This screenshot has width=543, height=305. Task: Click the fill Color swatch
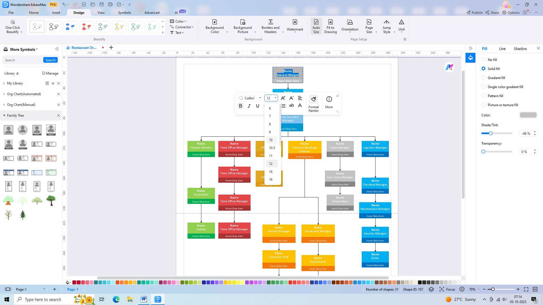(528, 115)
